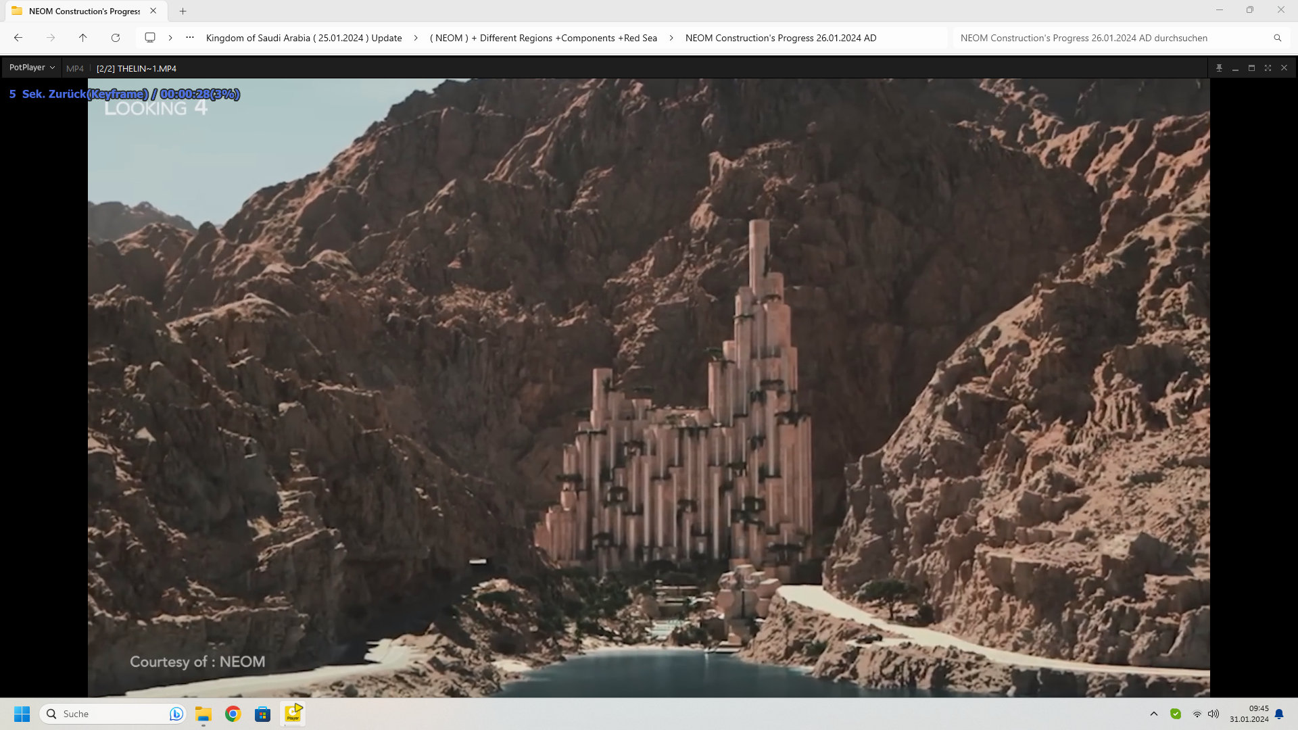Close the PotPlayer window
Viewport: 1298px width, 730px height.
(x=1284, y=68)
